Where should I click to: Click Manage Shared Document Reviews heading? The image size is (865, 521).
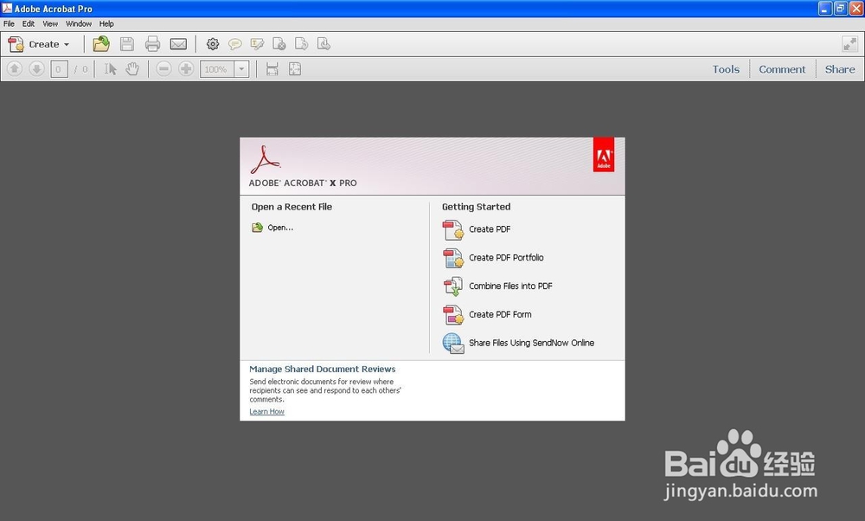point(322,370)
